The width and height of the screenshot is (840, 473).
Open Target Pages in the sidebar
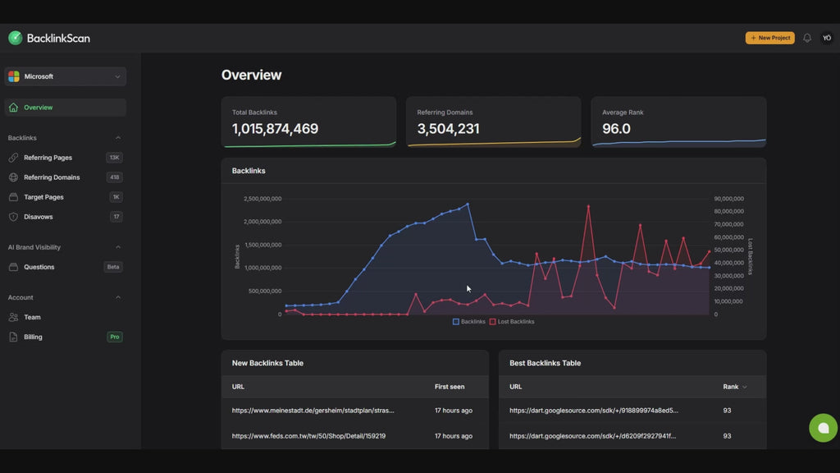click(43, 197)
